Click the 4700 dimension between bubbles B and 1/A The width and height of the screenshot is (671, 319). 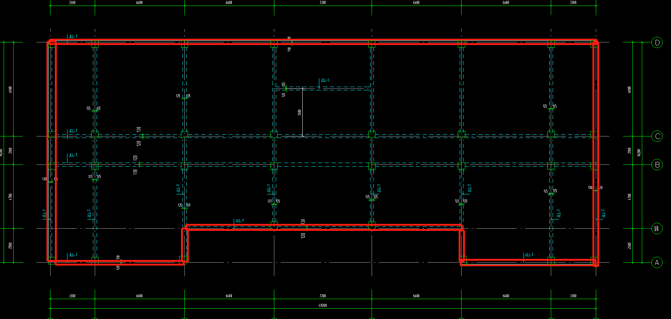(629, 197)
